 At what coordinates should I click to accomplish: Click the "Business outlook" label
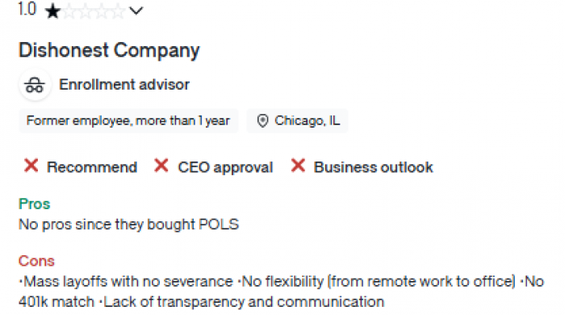(x=373, y=167)
